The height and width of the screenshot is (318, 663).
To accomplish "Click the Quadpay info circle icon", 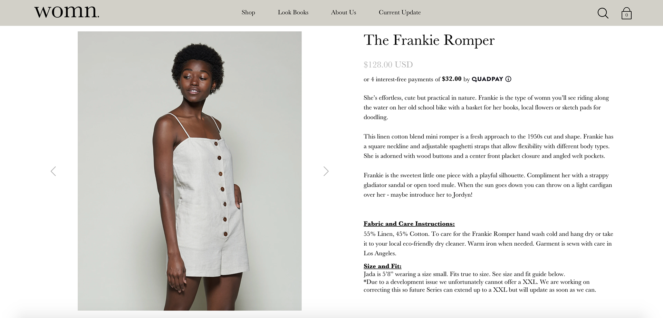I will tap(508, 79).
